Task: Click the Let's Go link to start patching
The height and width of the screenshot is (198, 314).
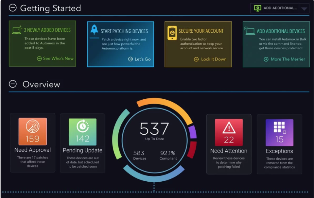Action: pos(140,59)
